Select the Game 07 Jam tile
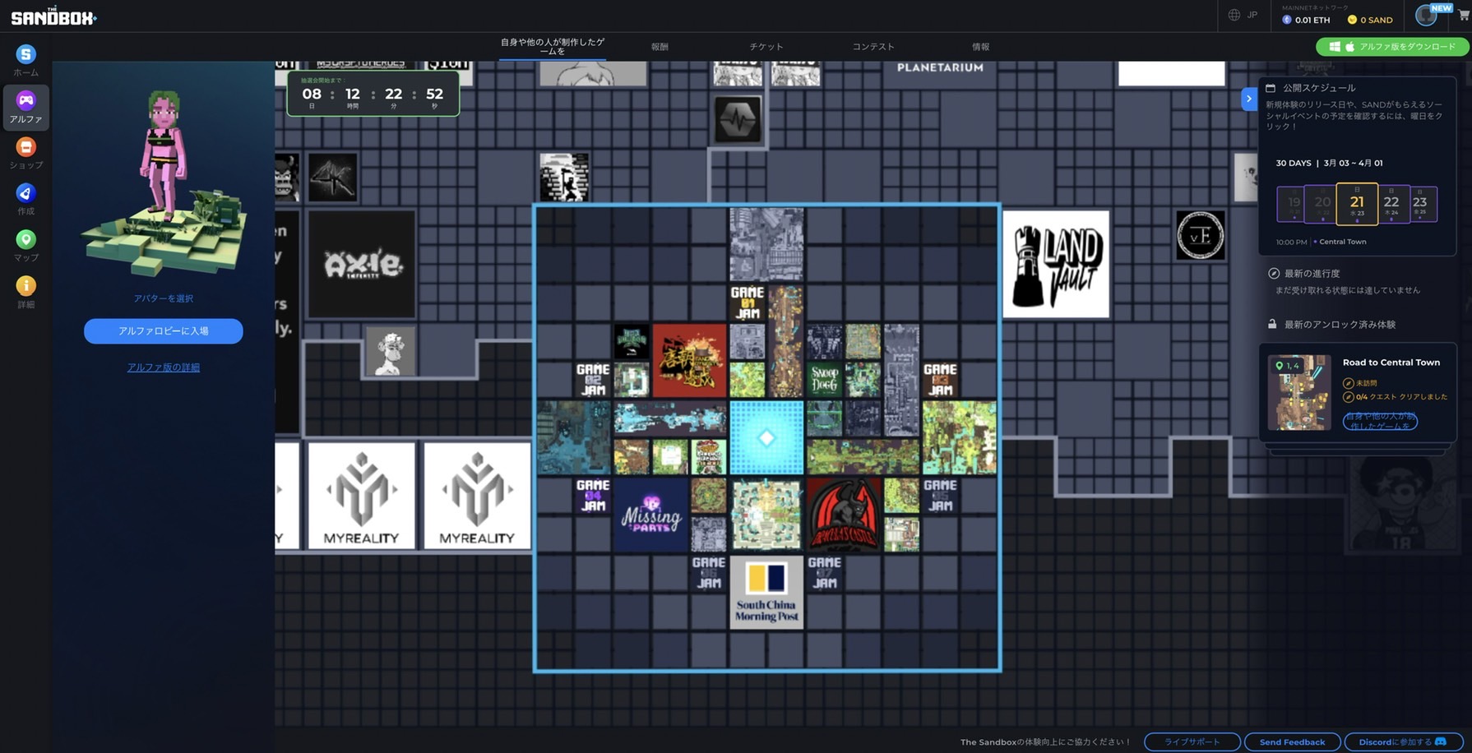 pos(824,573)
